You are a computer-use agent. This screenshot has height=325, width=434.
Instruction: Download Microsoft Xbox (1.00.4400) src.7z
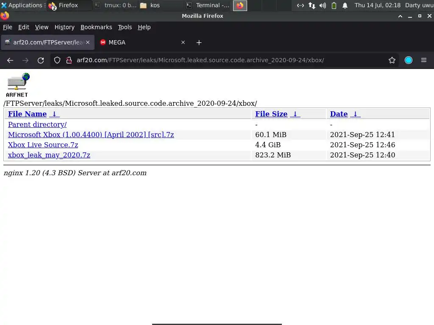pos(91,135)
